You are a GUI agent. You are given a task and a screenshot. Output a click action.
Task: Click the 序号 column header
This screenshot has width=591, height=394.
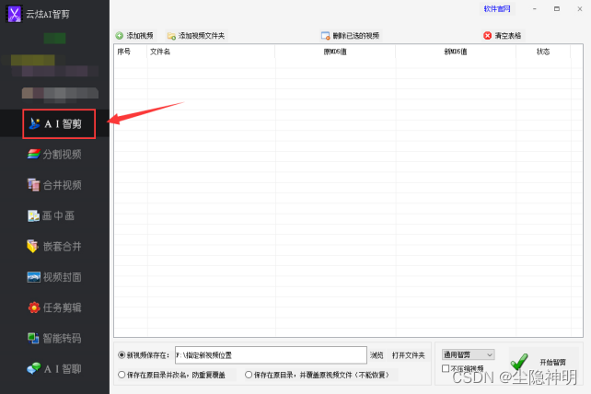pos(124,52)
